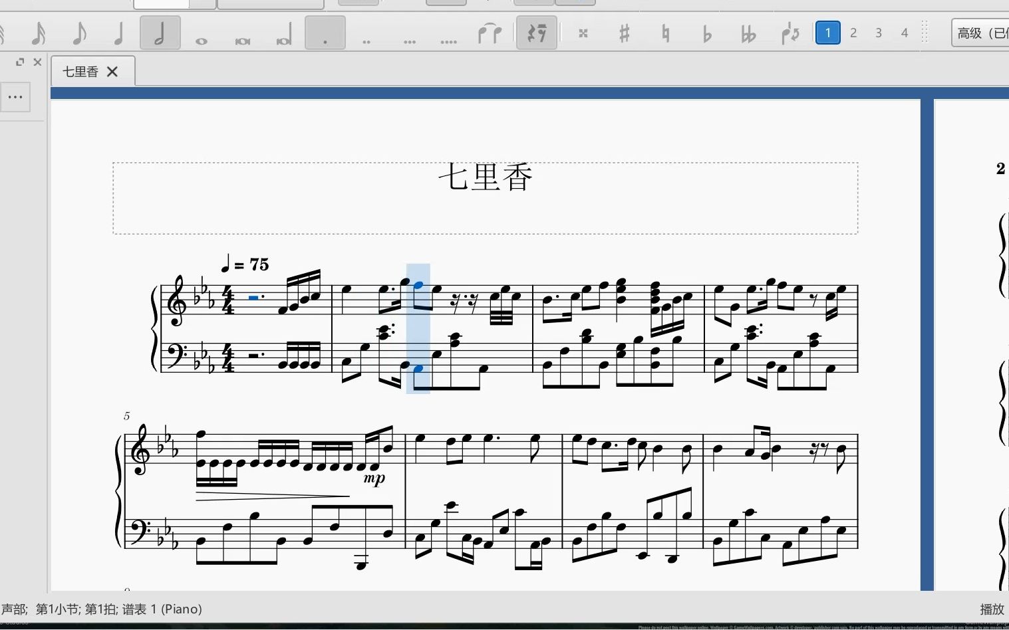Screen dimensions: 1009x630
Task: Select the first system treble clef
Action: pos(177,302)
